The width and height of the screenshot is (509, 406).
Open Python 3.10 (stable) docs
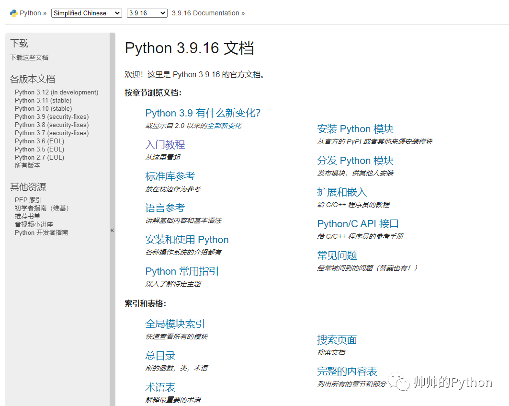[43, 108]
